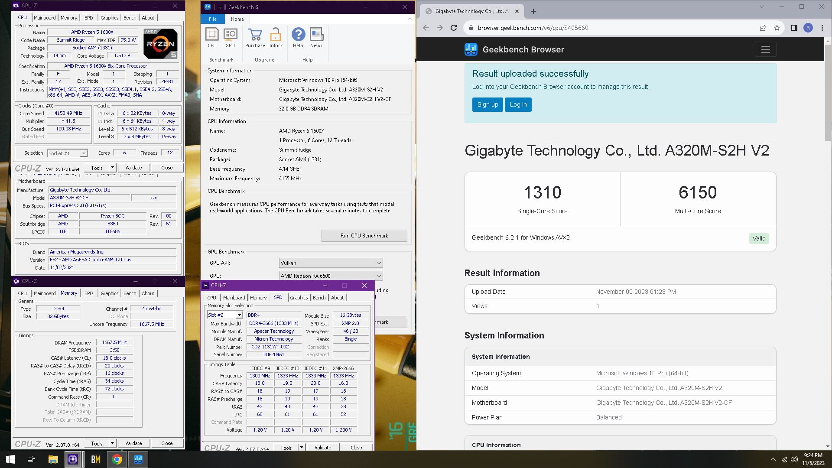Click the AMD Ryzen 5 1600X name field

coord(92,32)
